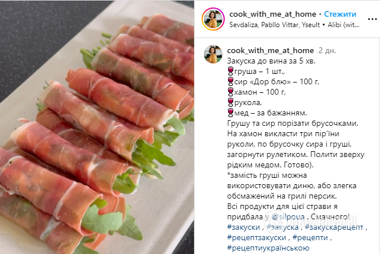Image resolution: width=380 pixels, height=254 pixels.
Task: Open the commenter avatar beside the caption
Action: [213, 54]
